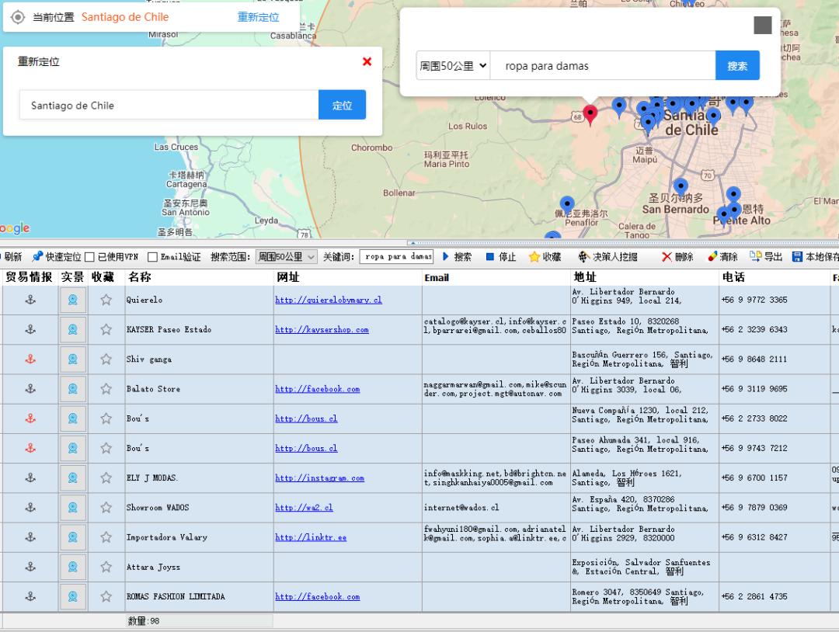Click the refresh toolbar button
Image resolution: width=839 pixels, height=632 pixels.
[x=11, y=257]
